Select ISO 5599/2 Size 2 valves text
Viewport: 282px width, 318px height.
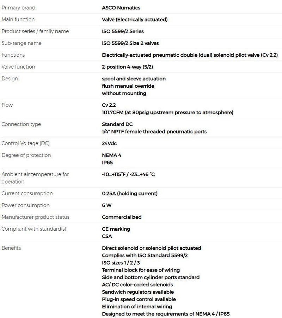(x=130, y=43)
